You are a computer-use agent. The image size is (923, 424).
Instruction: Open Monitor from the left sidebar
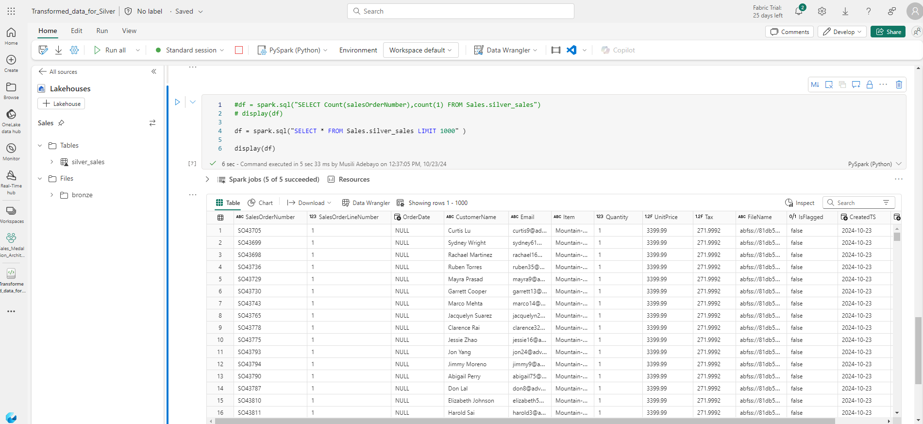pos(11,152)
